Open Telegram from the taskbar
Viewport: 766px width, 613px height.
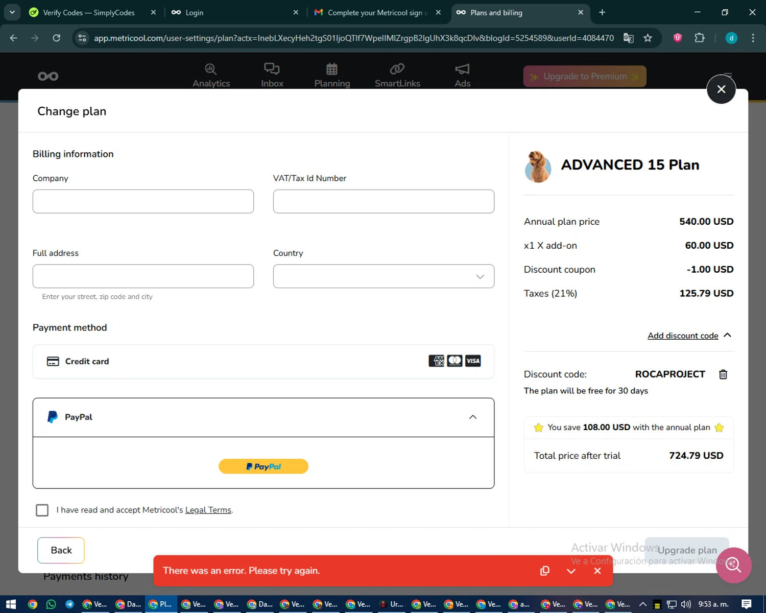(x=69, y=604)
